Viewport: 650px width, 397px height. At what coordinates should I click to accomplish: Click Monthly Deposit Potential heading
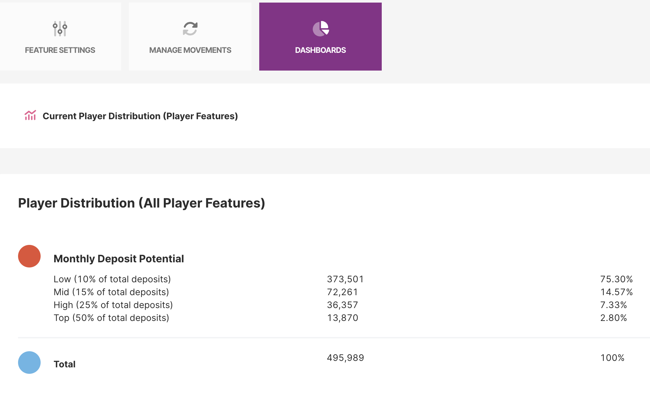(x=119, y=259)
